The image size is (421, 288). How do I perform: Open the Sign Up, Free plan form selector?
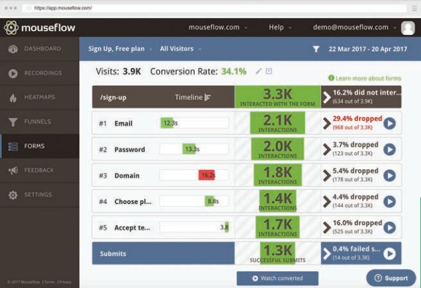pyautogui.click(x=120, y=49)
